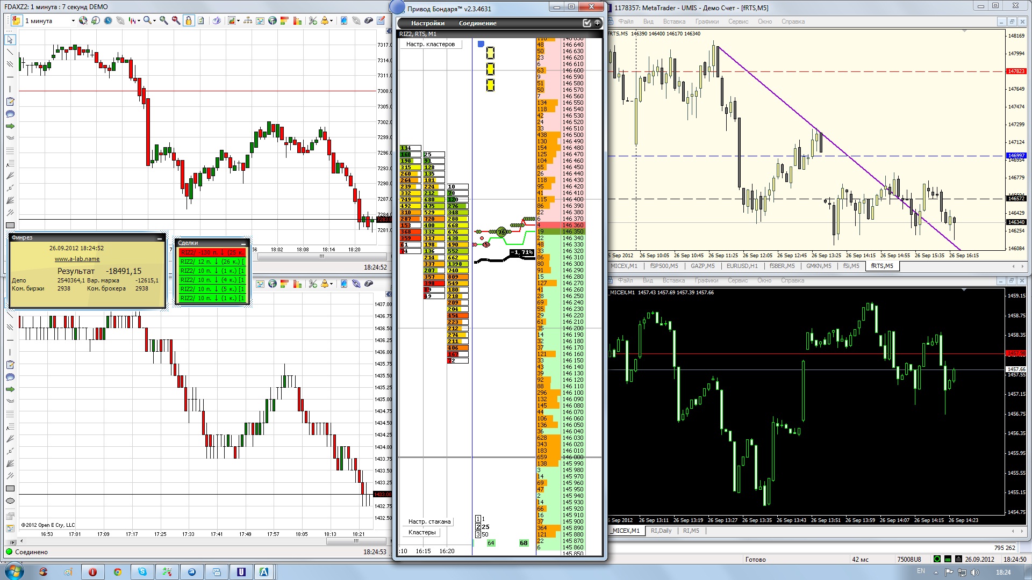Click the zoom in magnifier icon
This screenshot has height=580, width=1032.
[x=163, y=20]
